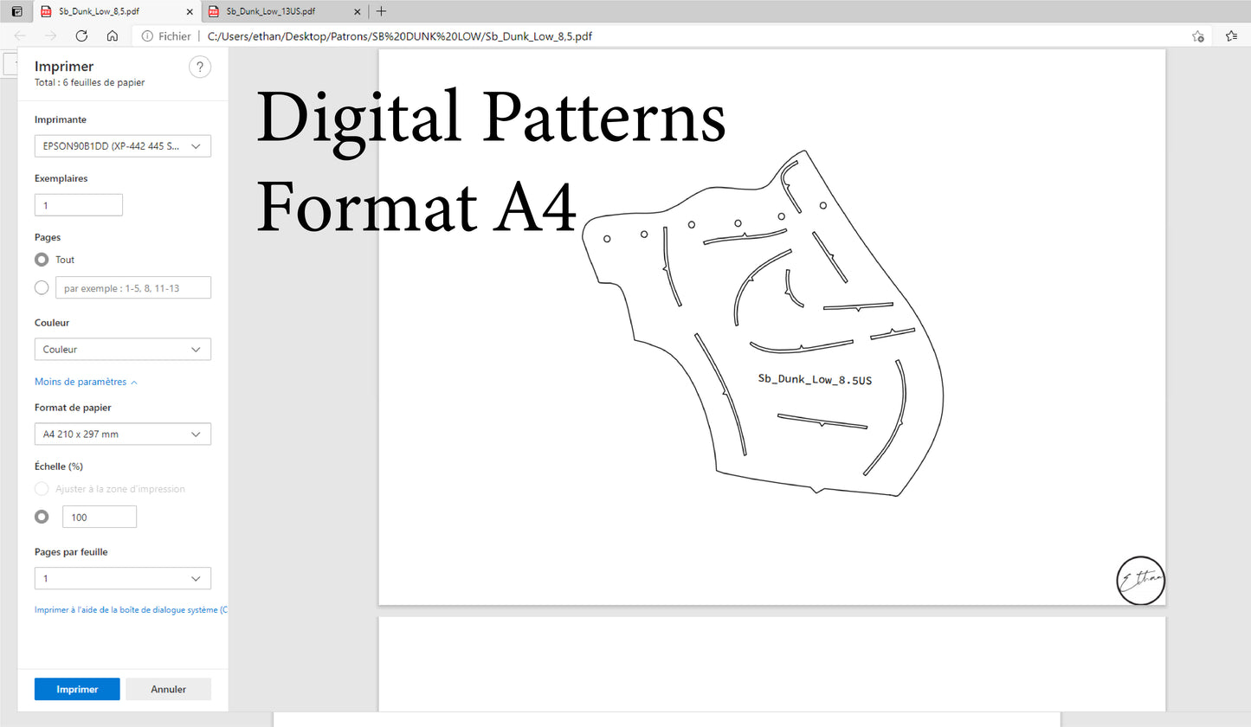Select the custom page range radio button
This screenshot has width=1251, height=727.
(42, 288)
